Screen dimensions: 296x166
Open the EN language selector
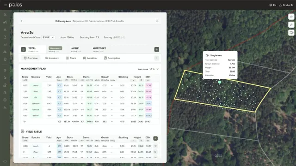point(273,5)
